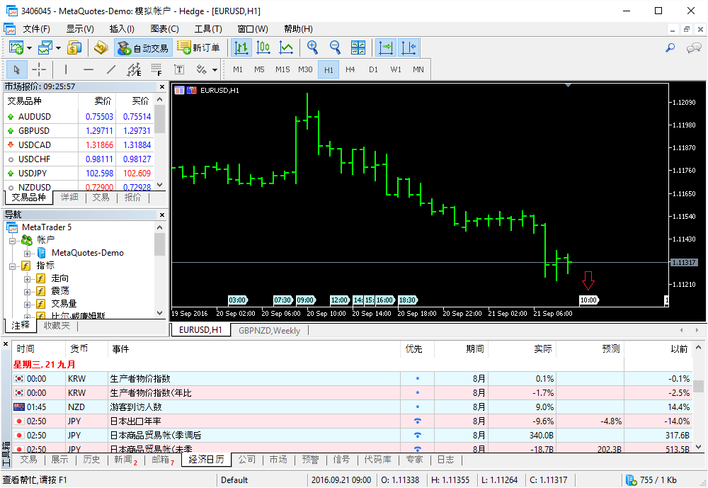Click the tile windows icon
The height and width of the screenshot is (488, 708).
pyautogui.click(x=358, y=47)
